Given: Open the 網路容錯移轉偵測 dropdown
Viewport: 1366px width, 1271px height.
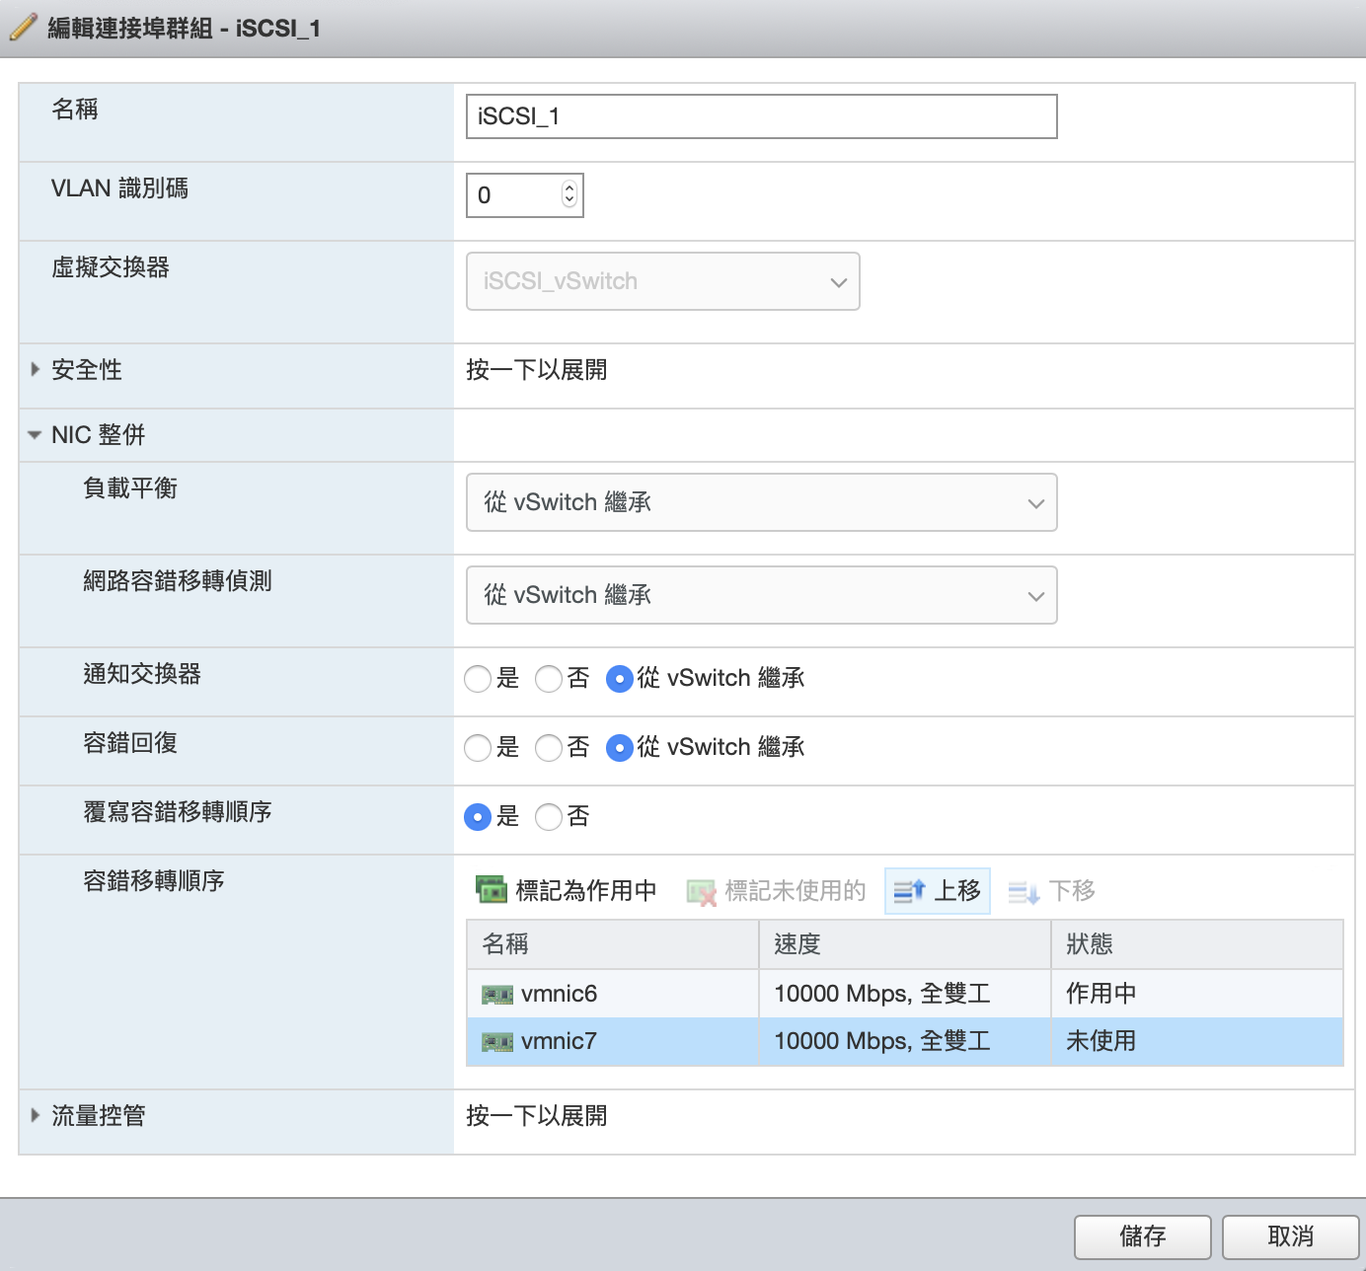Looking at the screenshot, I should (761, 595).
